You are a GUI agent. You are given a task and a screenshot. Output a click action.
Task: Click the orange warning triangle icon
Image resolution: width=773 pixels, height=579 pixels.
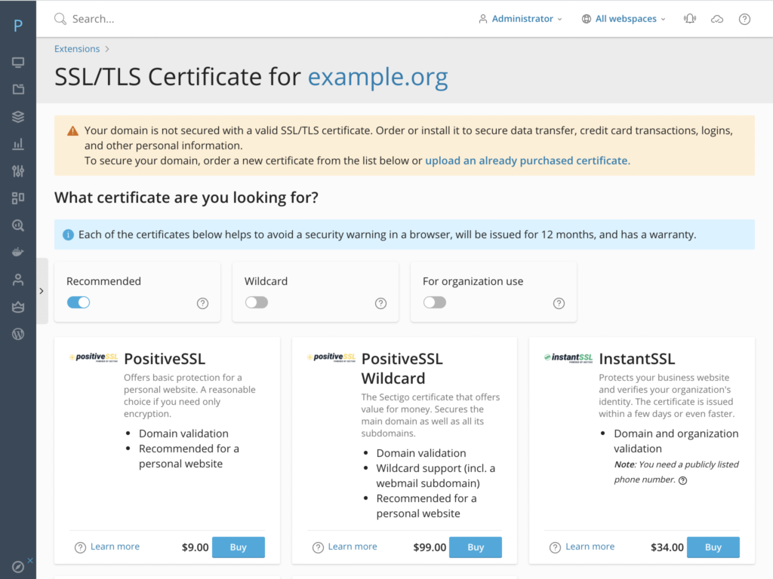coord(73,131)
